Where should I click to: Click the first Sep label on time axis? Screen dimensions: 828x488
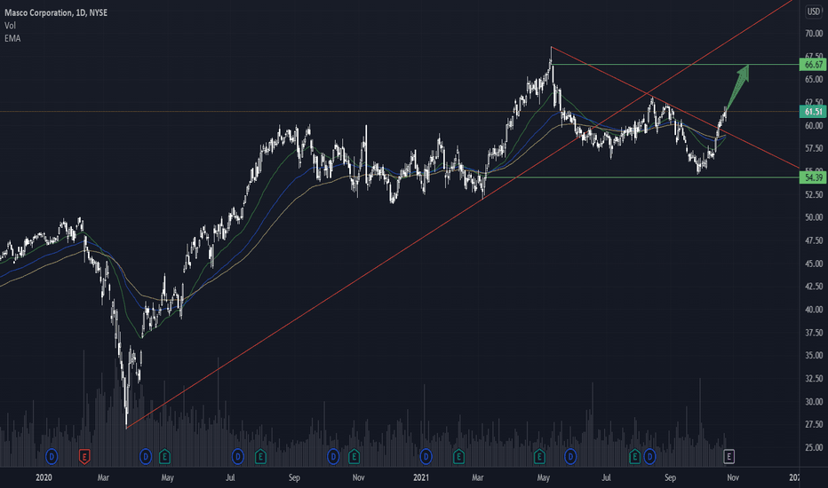[294, 477]
